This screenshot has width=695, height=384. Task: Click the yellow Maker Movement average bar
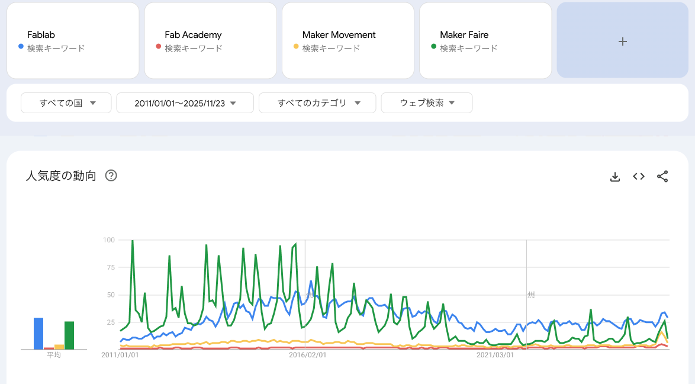(59, 347)
